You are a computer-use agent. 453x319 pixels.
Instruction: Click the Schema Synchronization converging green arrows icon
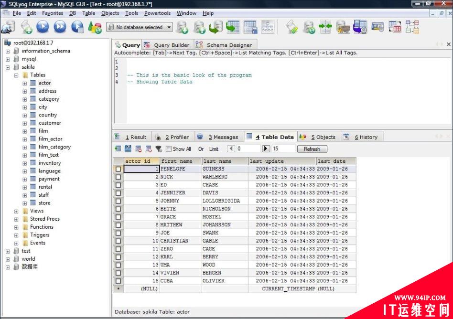[325, 27]
